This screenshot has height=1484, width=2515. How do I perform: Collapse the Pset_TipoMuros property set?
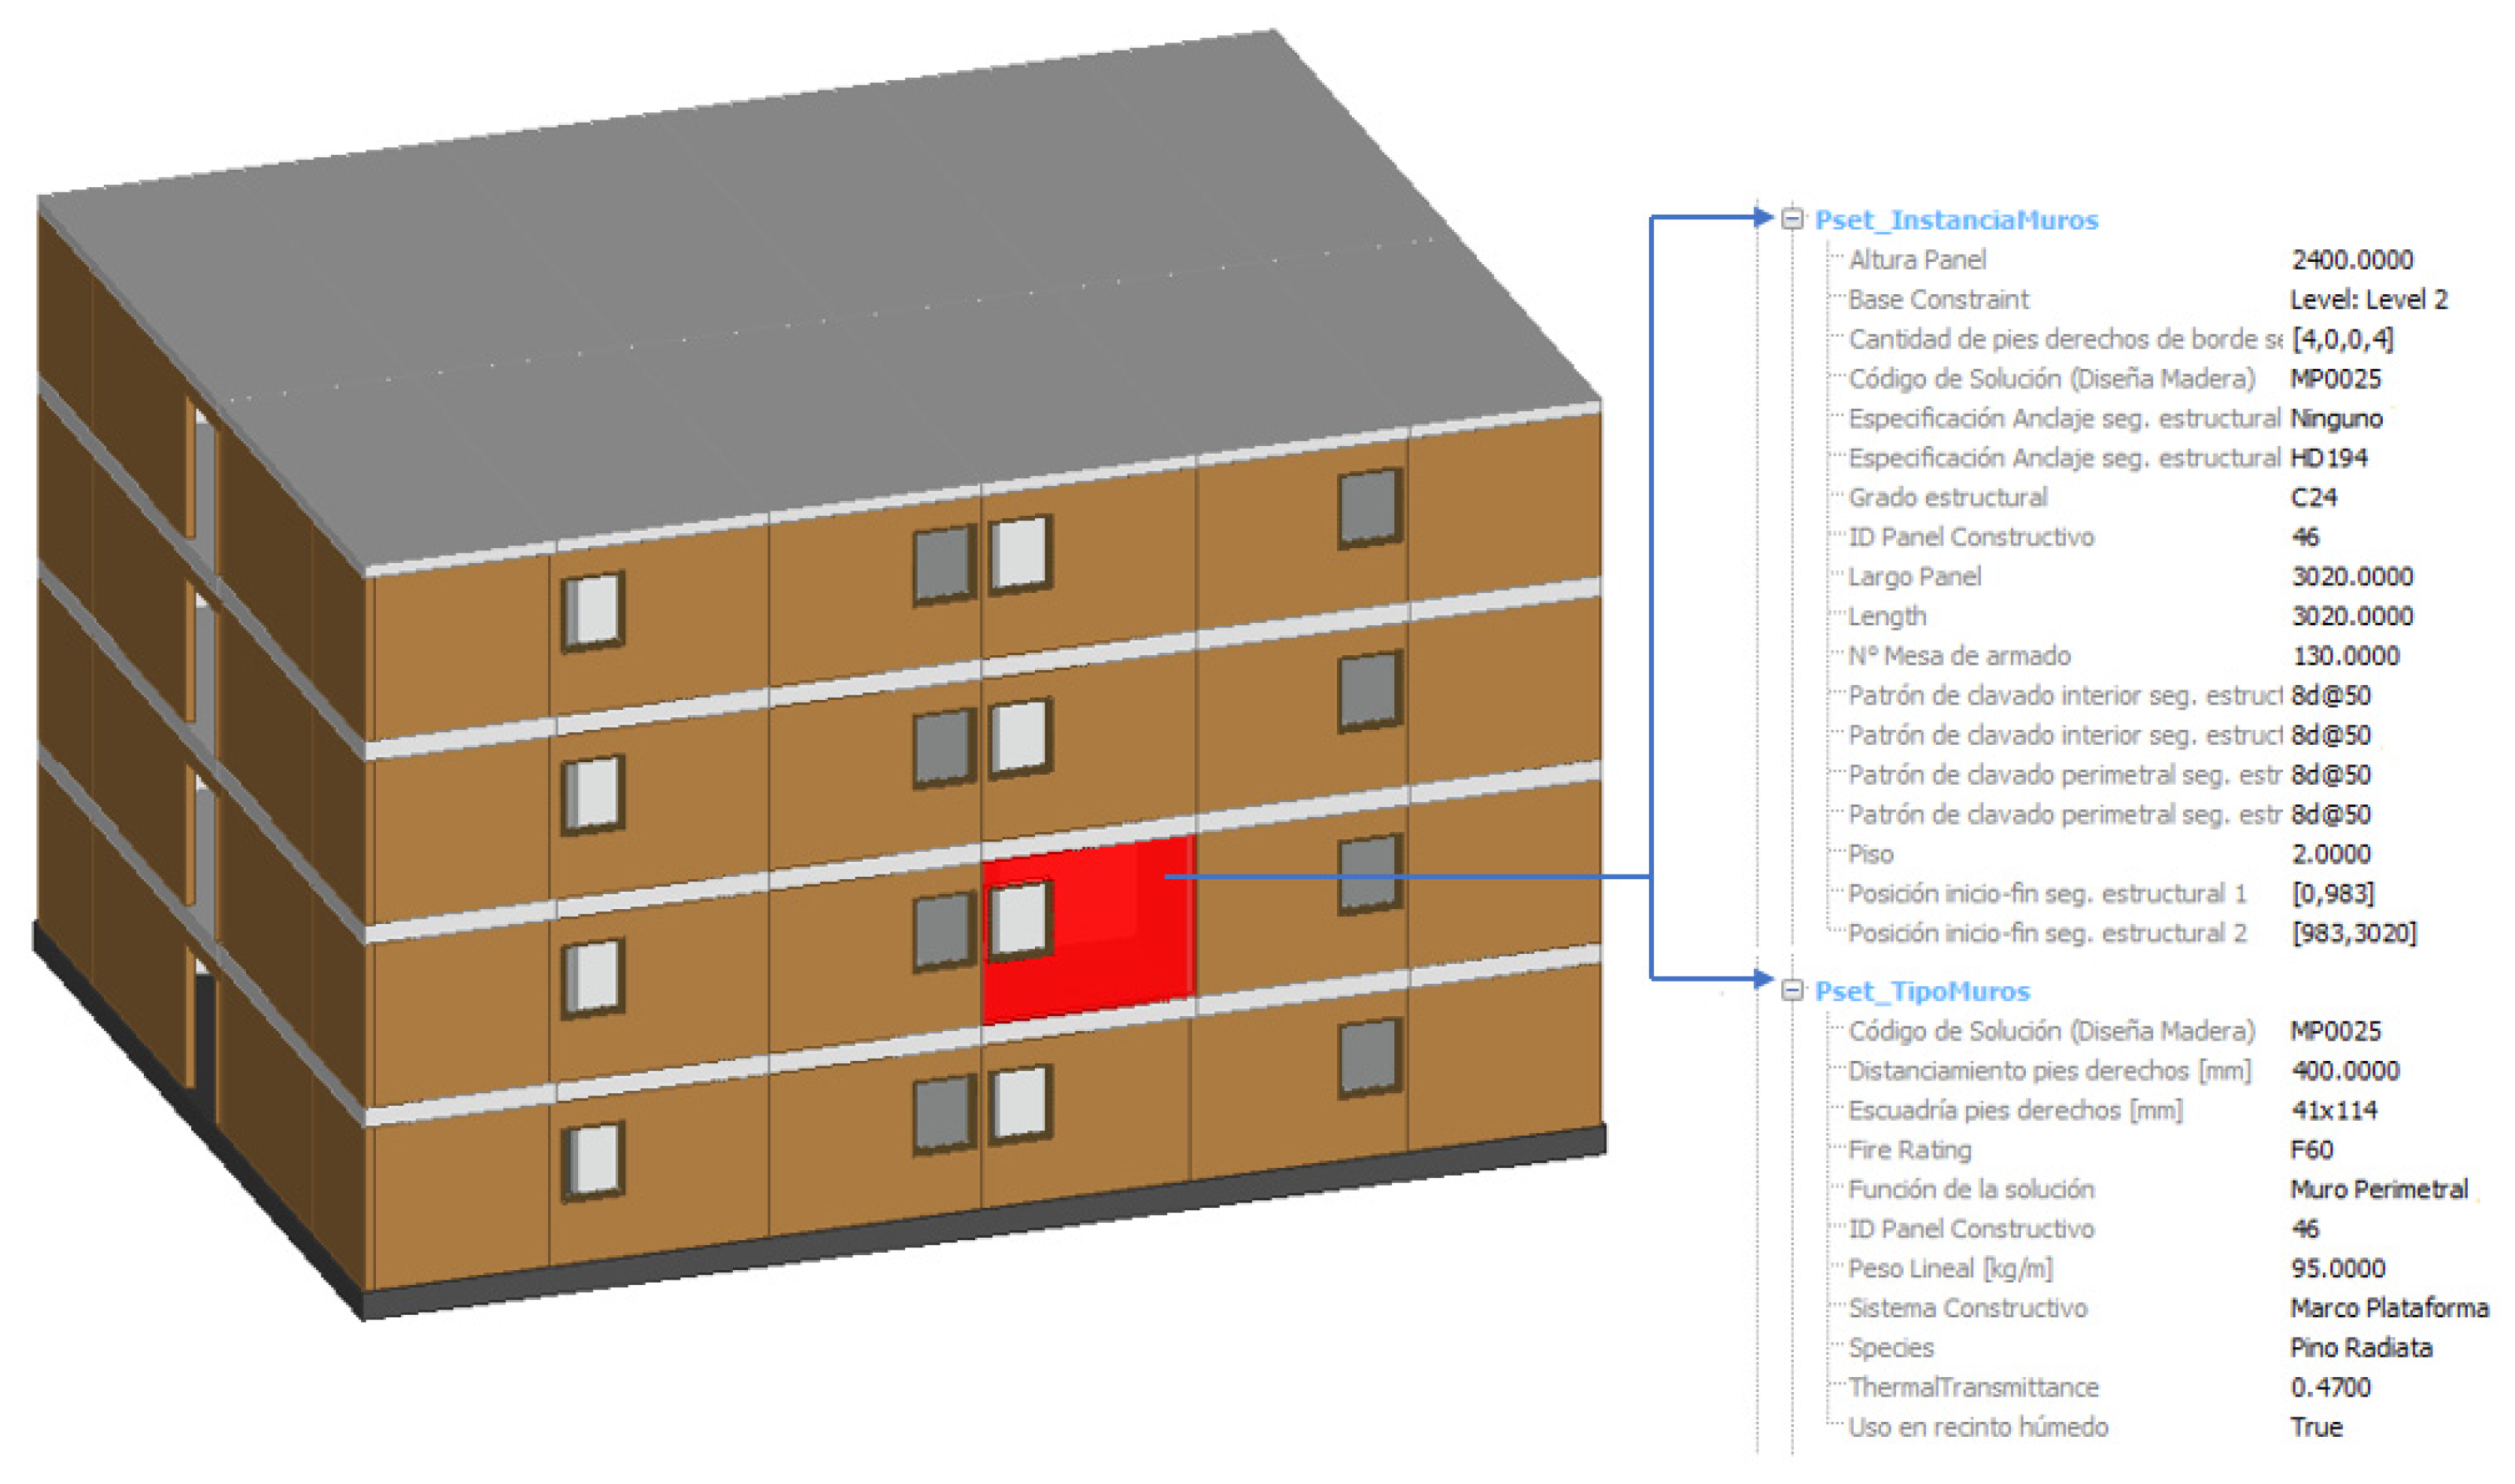click(x=1792, y=990)
